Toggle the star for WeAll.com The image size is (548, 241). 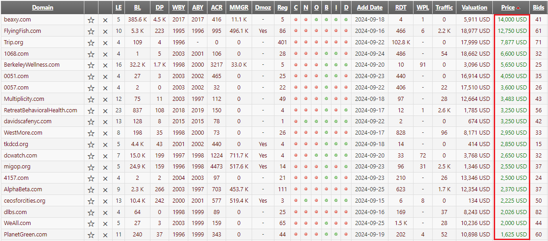(91, 223)
